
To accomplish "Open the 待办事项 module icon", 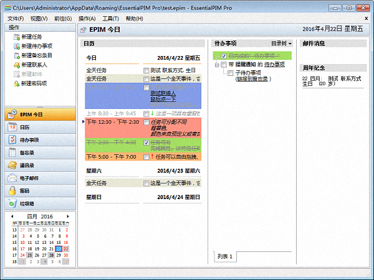I will tap(12, 140).
